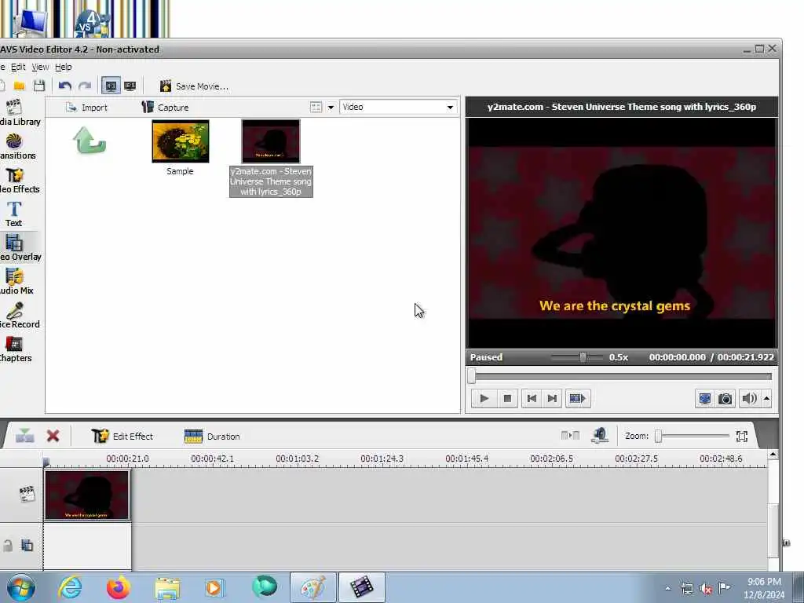The width and height of the screenshot is (804, 603).
Task: Click the next scene button
Action: 578,398
